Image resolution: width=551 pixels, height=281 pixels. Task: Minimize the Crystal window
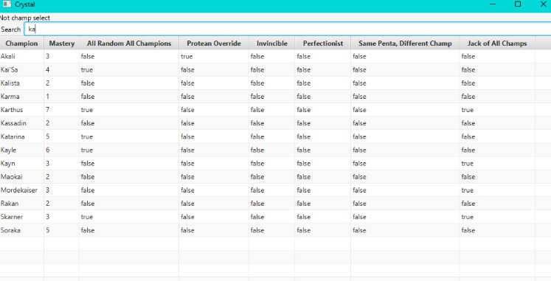pyautogui.click(x=493, y=4)
